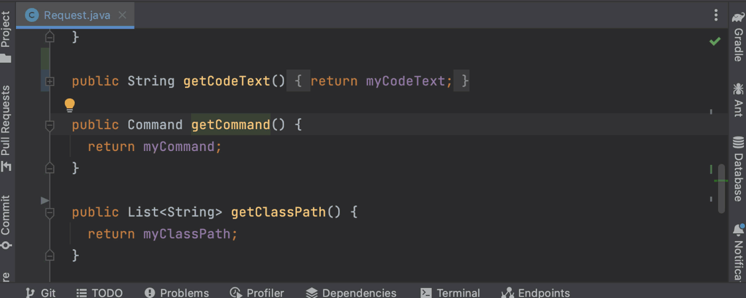Screen dimensions: 746x298
Task: Open the Database tool window
Action: coord(737,169)
